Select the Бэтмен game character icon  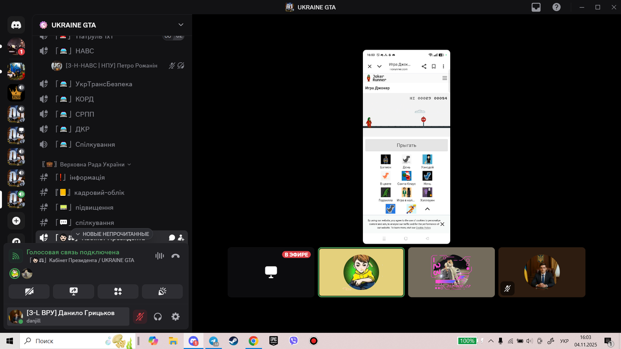(x=386, y=159)
